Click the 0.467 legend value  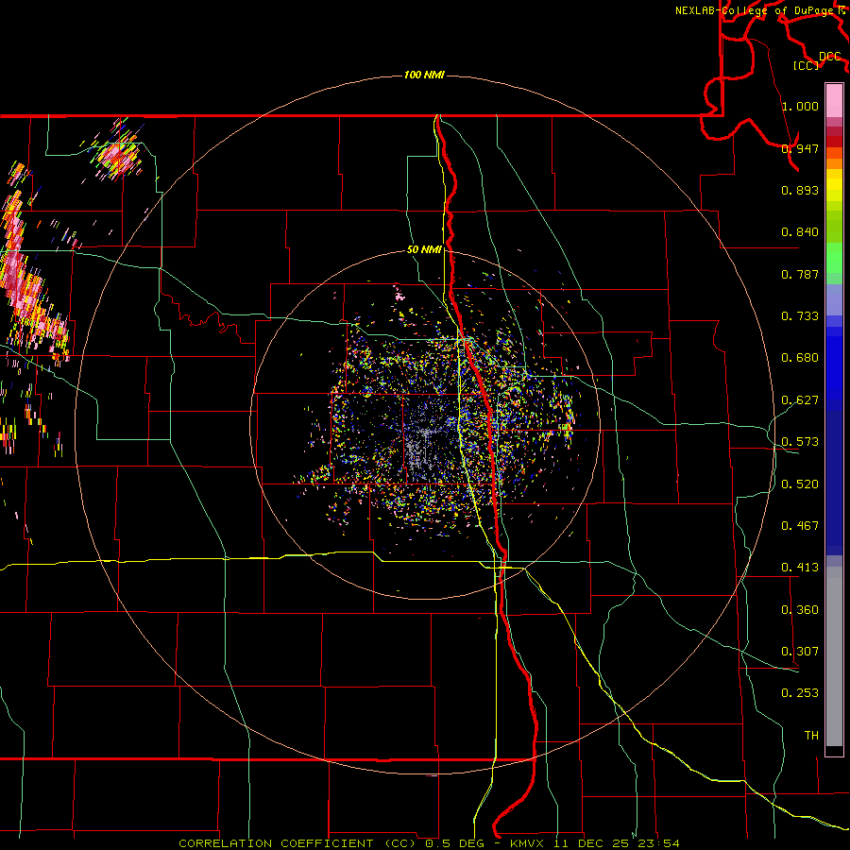tap(800, 525)
